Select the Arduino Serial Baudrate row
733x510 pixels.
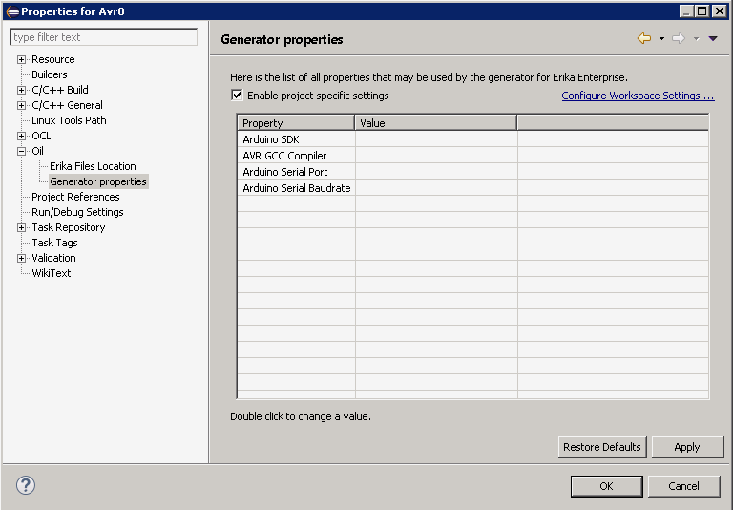[x=472, y=188]
